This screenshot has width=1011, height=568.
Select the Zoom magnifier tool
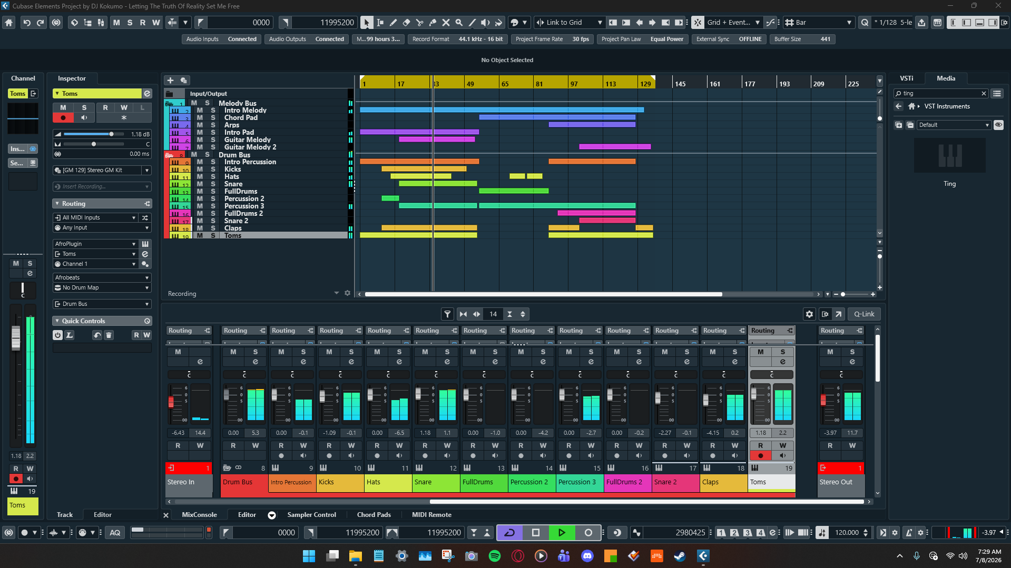[459, 23]
